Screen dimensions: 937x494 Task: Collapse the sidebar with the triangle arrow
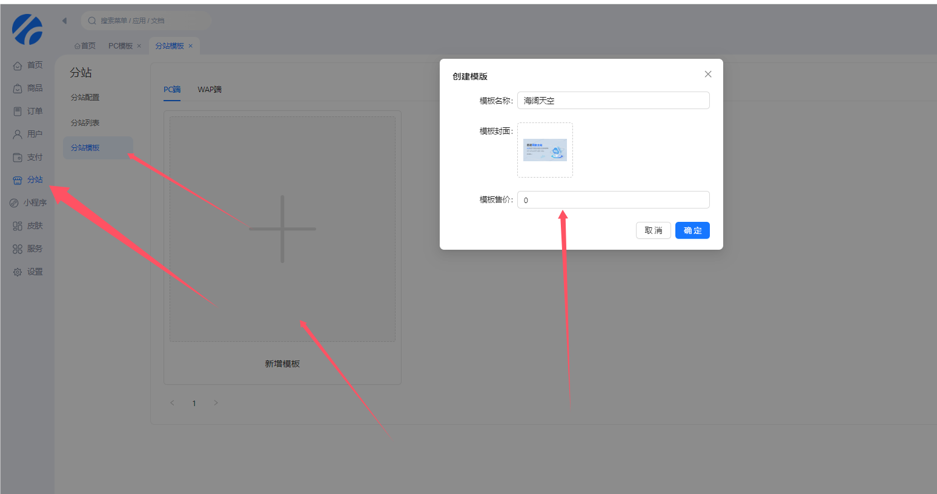(x=64, y=21)
